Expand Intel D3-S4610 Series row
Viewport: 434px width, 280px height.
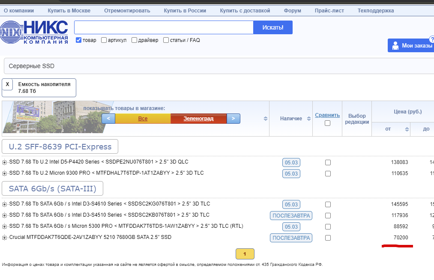click(4, 204)
